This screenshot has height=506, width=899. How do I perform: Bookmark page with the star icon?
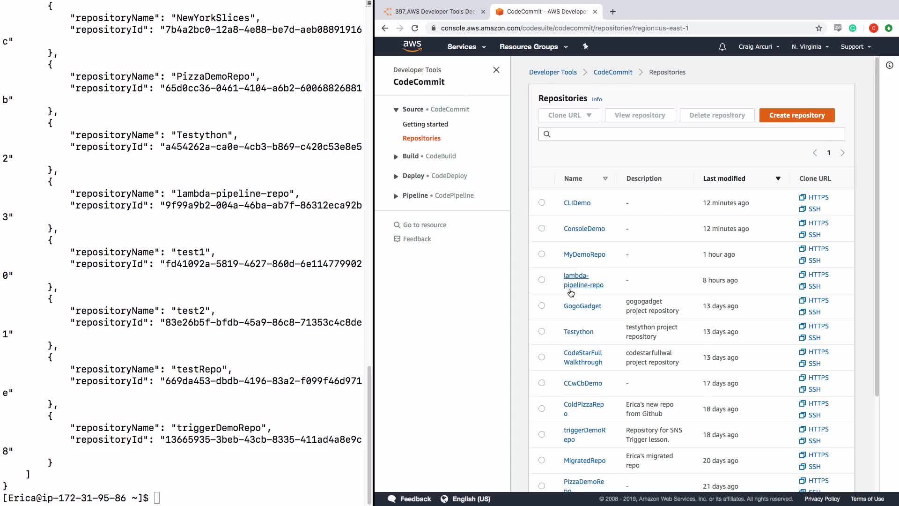click(818, 28)
